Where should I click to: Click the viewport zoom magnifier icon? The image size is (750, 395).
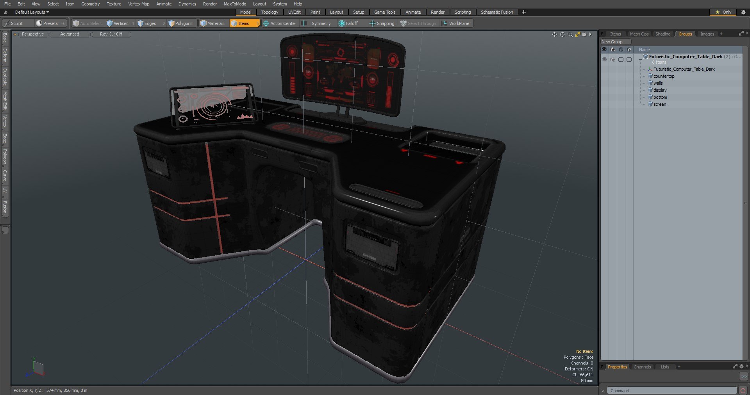click(570, 34)
